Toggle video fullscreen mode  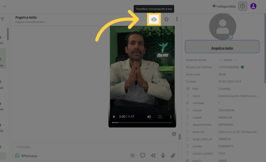(x=160, y=117)
